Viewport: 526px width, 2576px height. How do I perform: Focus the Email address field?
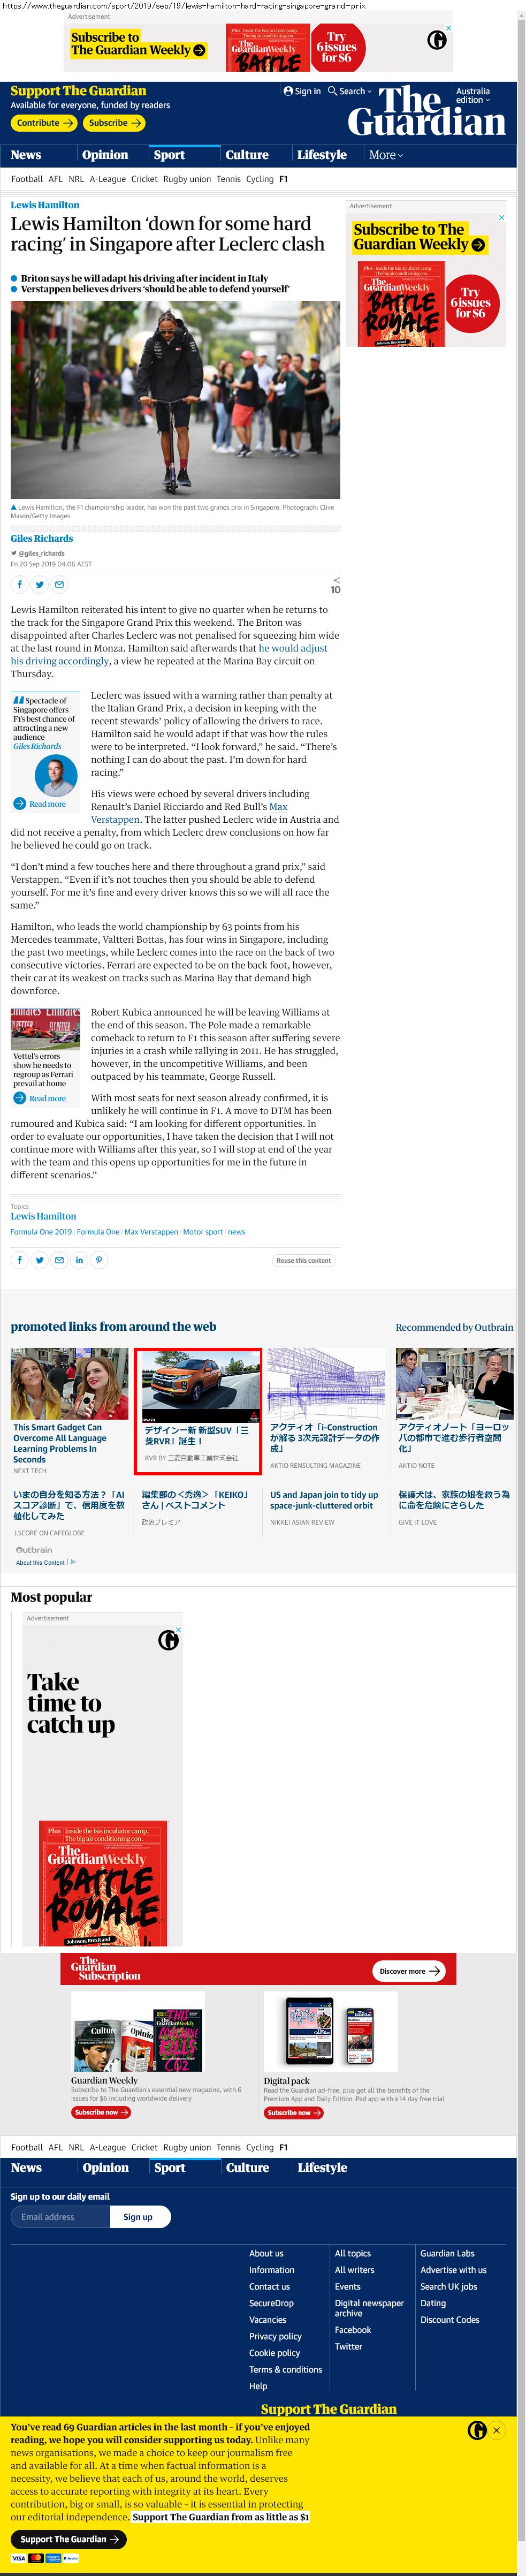click(60, 2217)
